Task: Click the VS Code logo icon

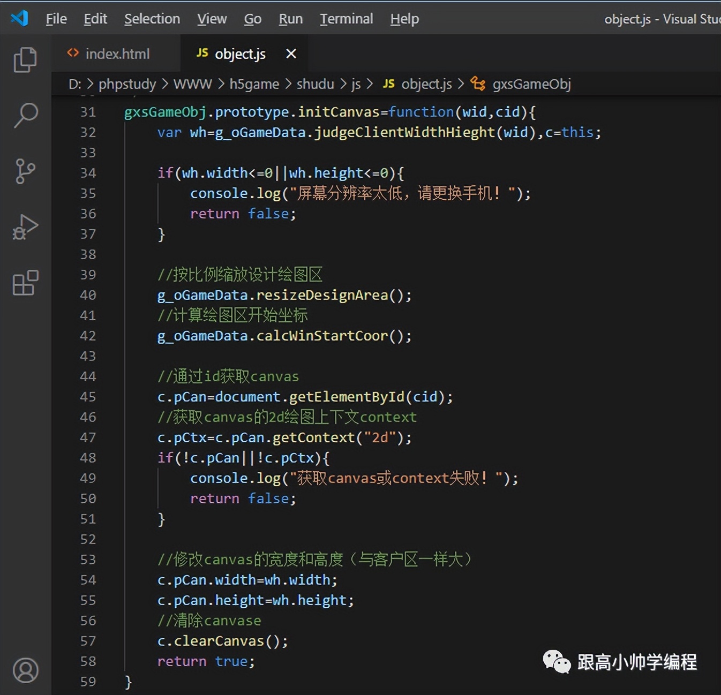Action: click(19, 19)
